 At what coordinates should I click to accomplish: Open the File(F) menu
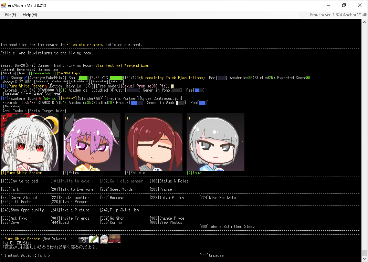(x=11, y=15)
